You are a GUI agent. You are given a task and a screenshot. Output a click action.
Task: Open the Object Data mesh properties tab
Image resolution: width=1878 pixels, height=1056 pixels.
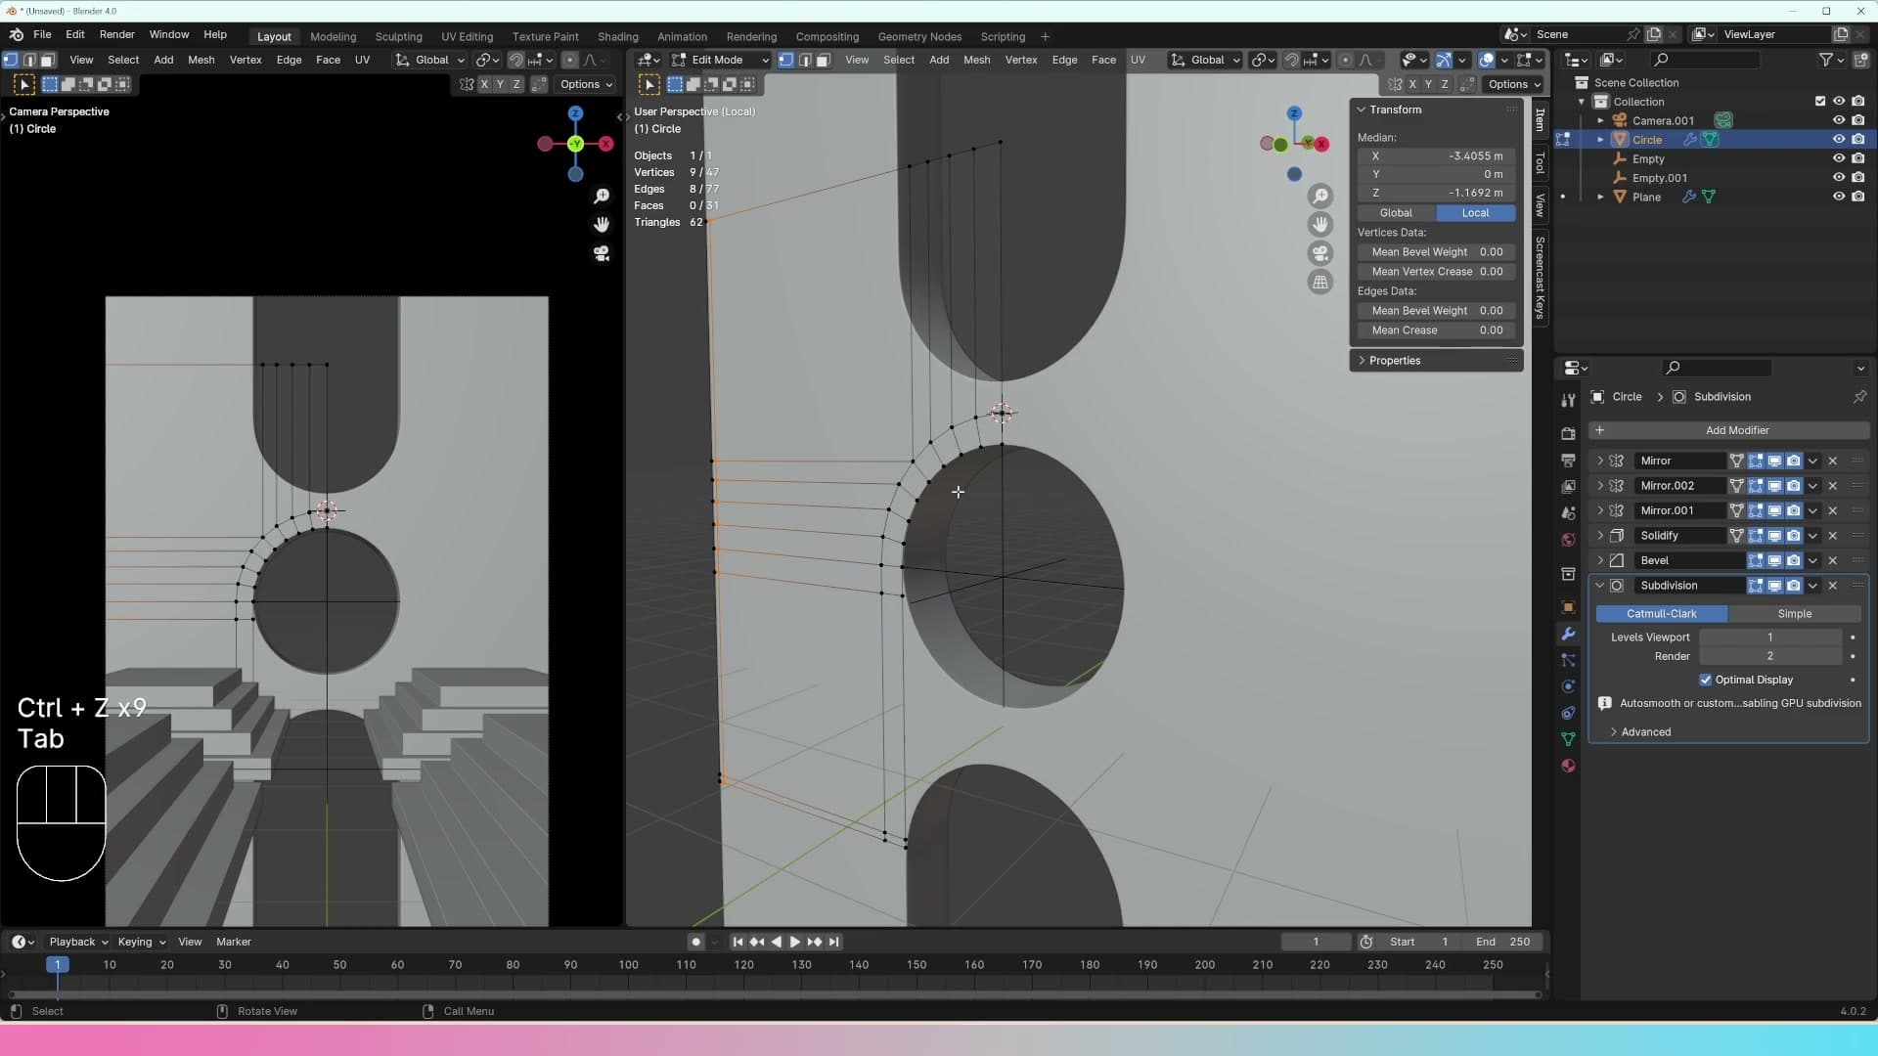(x=1568, y=739)
